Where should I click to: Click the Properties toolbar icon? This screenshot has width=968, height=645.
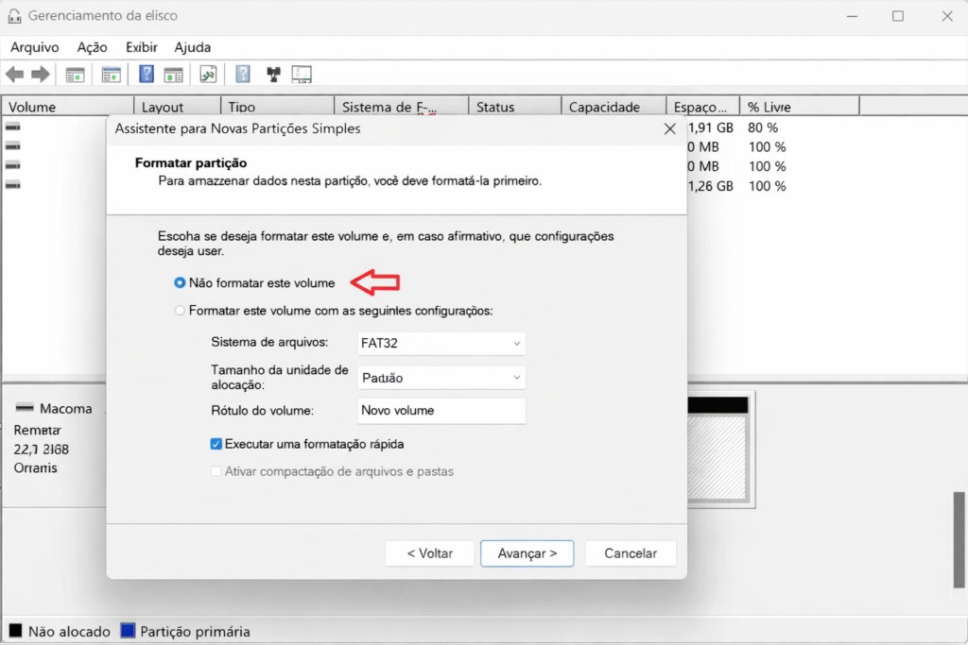[x=173, y=74]
